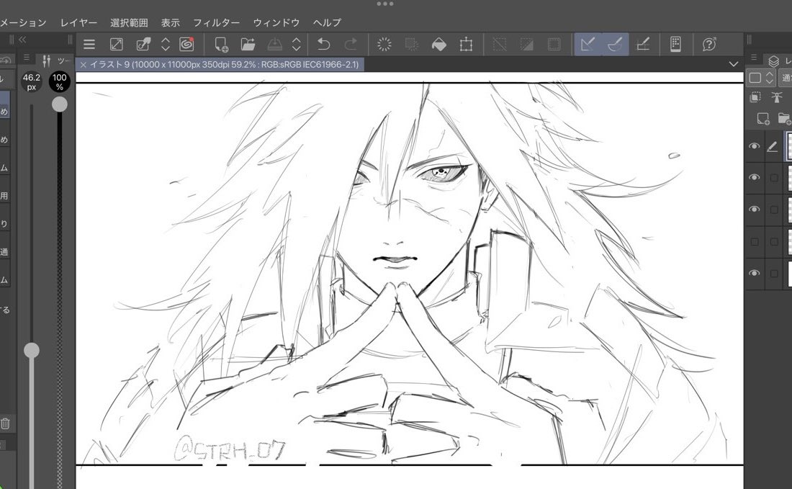Expand the canvas tab list chevron
Image resolution: width=792 pixels, height=489 pixels.
(734, 64)
